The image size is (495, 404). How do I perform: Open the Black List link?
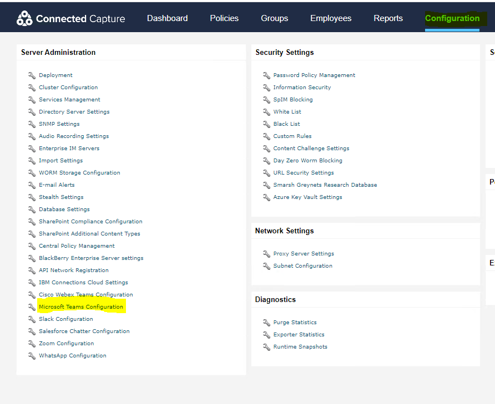287,124
